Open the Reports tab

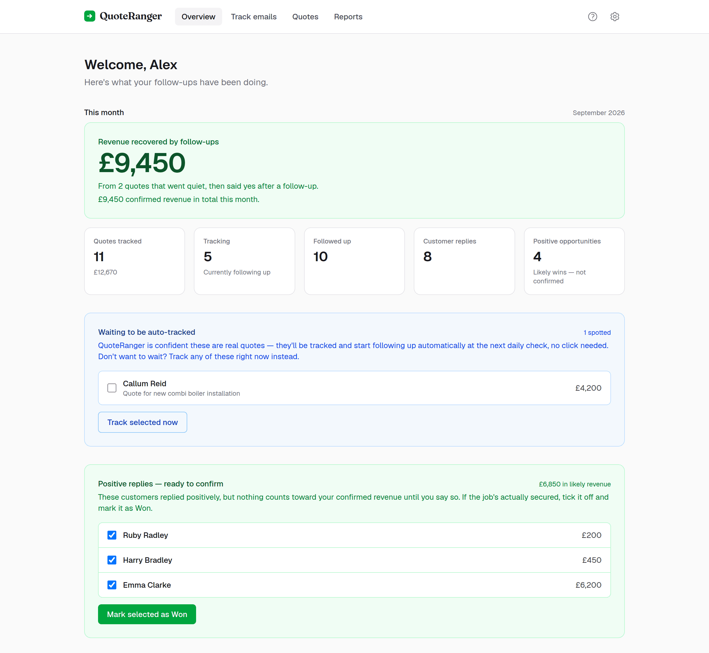[348, 17]
